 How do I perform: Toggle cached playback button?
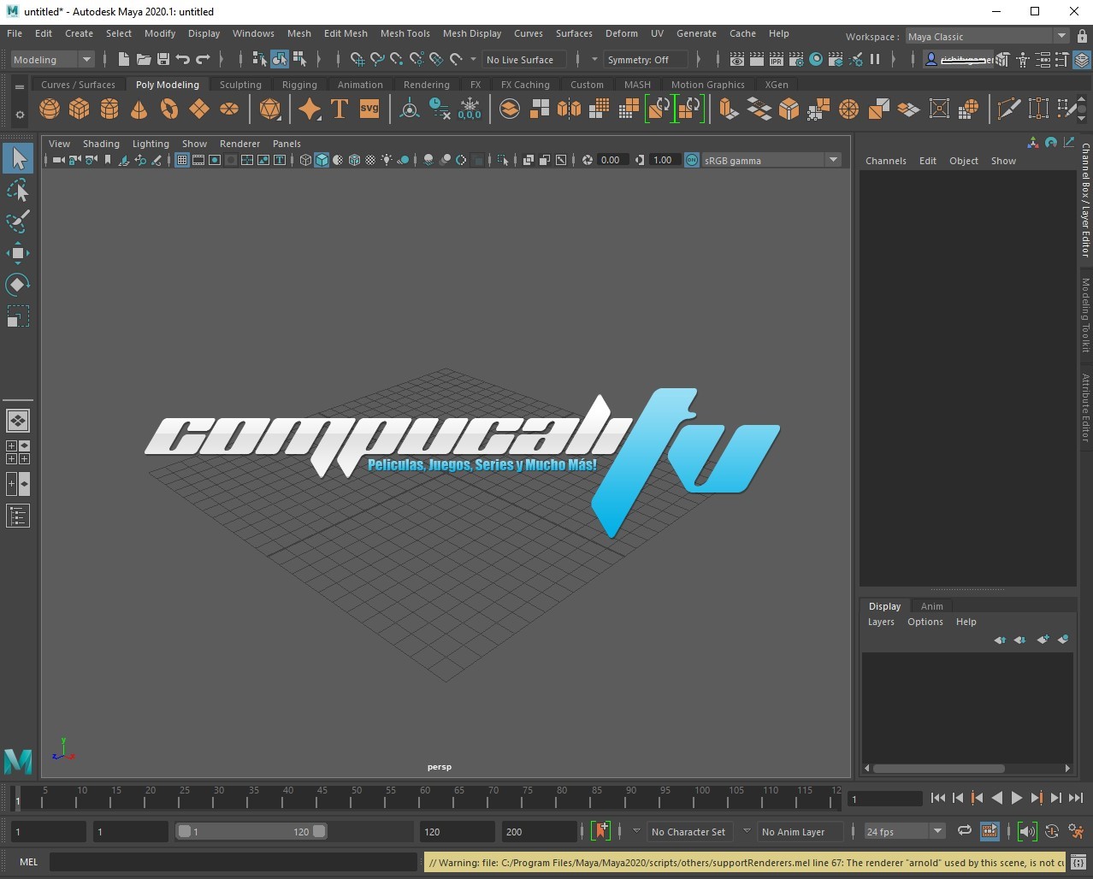989,830
